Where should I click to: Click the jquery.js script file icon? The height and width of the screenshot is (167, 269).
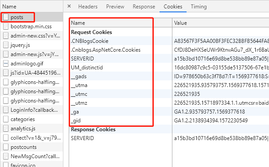tap(6, 45)
